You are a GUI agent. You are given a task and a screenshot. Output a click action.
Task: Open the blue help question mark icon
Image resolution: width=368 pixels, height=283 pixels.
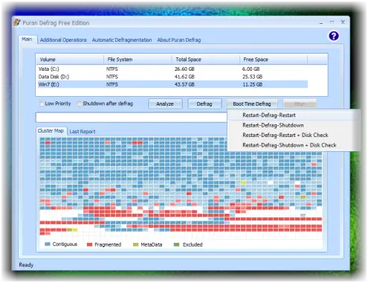coord(334,36)
